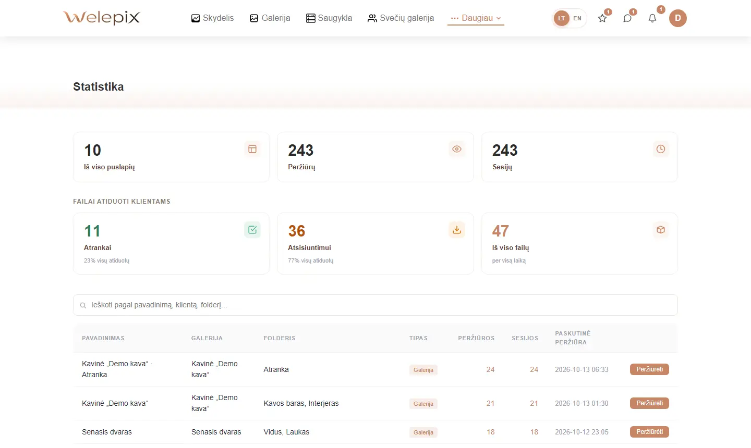Open the notifications bell icon
The height and width of the screenshot is (448, 751).
[652, 18]
